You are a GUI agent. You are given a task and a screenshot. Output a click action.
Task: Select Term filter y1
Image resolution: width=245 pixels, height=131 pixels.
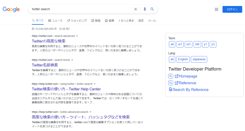205,44
